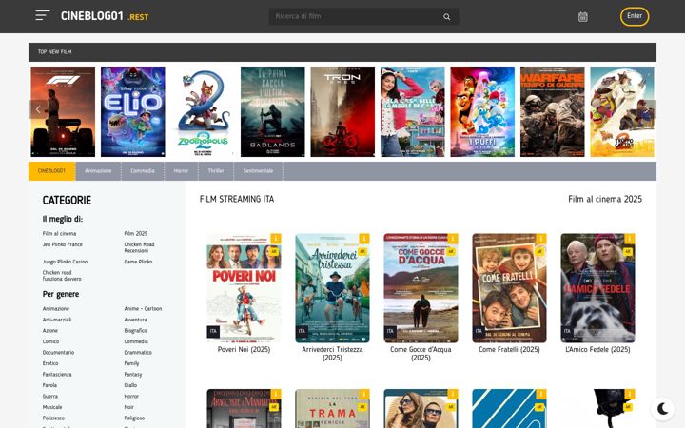Click the Enter login button
The width and height of the screenshot is (685, 428).
[x=635, y=16]
